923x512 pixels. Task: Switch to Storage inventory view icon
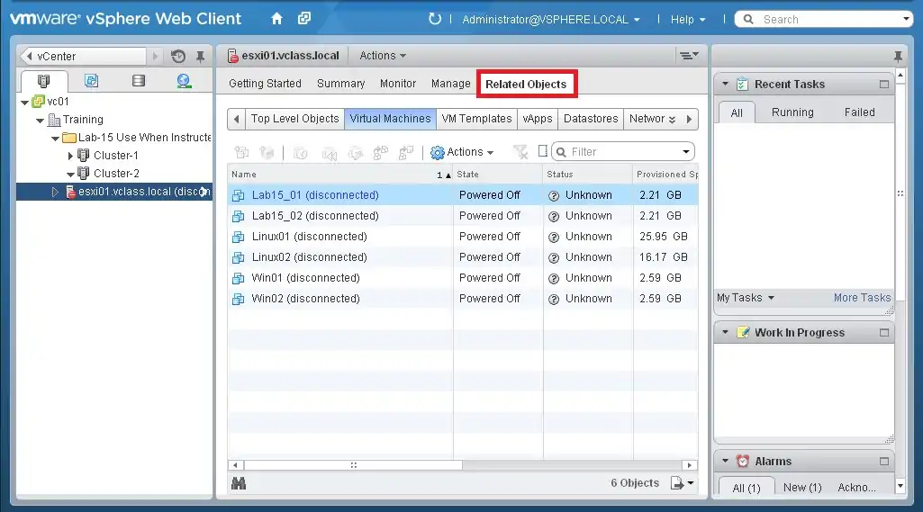click(x=138, y=81)
